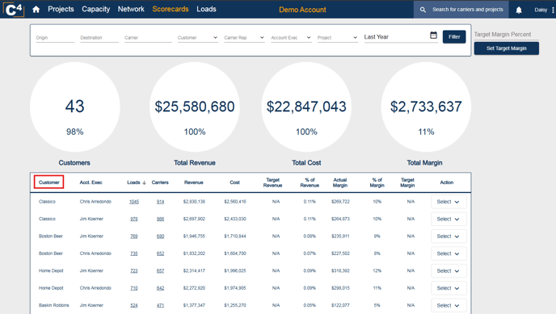Click the $25,580,680 Total Revenue circle
This screenshot has height=314, width=556.
194,107
